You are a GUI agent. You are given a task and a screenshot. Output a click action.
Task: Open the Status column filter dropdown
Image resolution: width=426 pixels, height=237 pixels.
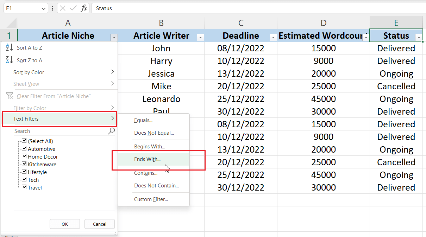[419, 37]
